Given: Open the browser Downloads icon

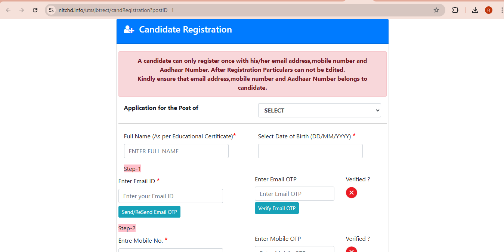Looking at the screenshot, I should pyautogui.click(x=475, y=10).
